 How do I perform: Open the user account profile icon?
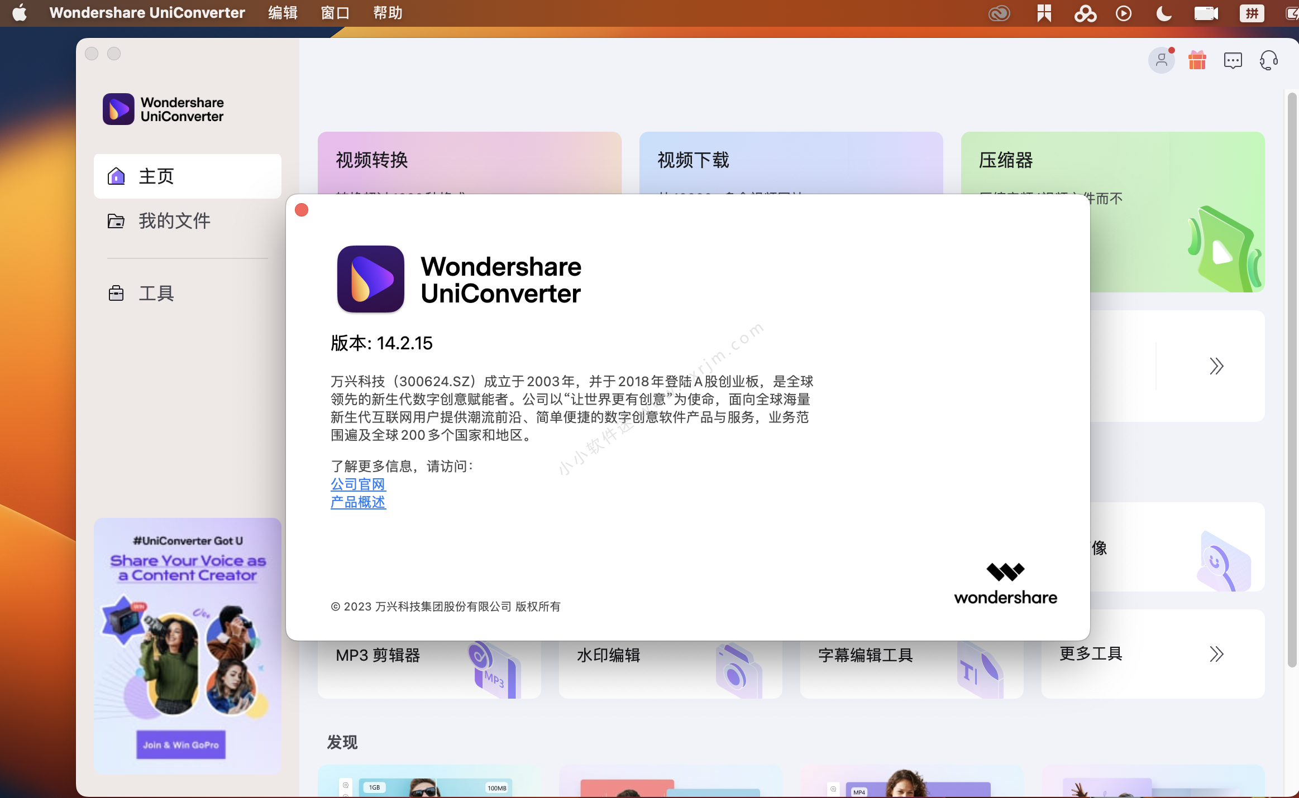click(1161, 60)
